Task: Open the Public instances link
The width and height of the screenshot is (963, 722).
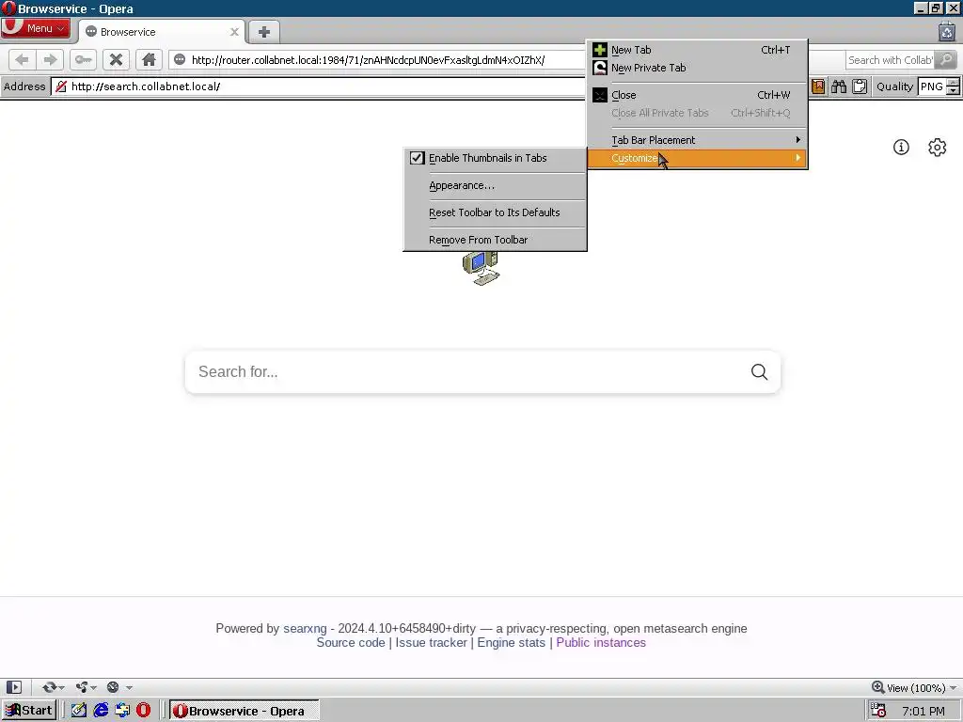Action: point(601,643)
